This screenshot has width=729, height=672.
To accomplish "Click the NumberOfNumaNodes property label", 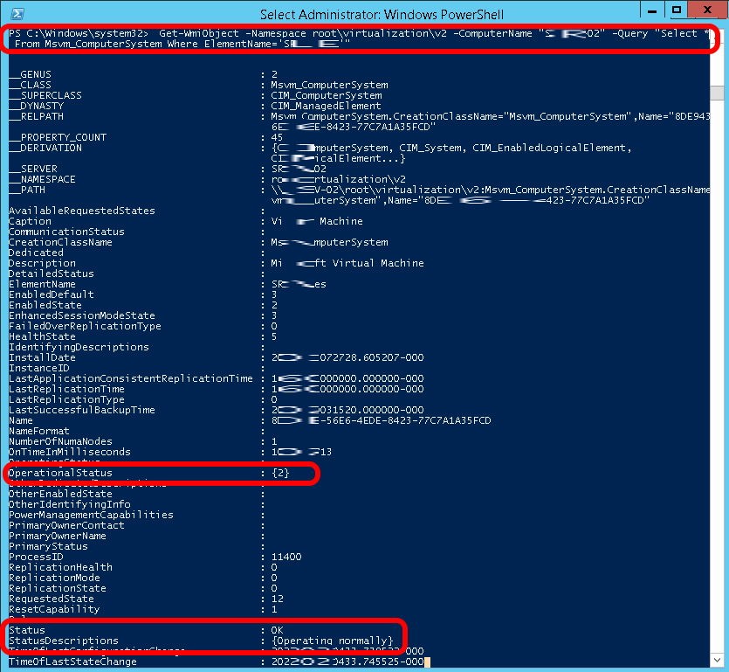I will pyautogui.click(x=57, y=441).
